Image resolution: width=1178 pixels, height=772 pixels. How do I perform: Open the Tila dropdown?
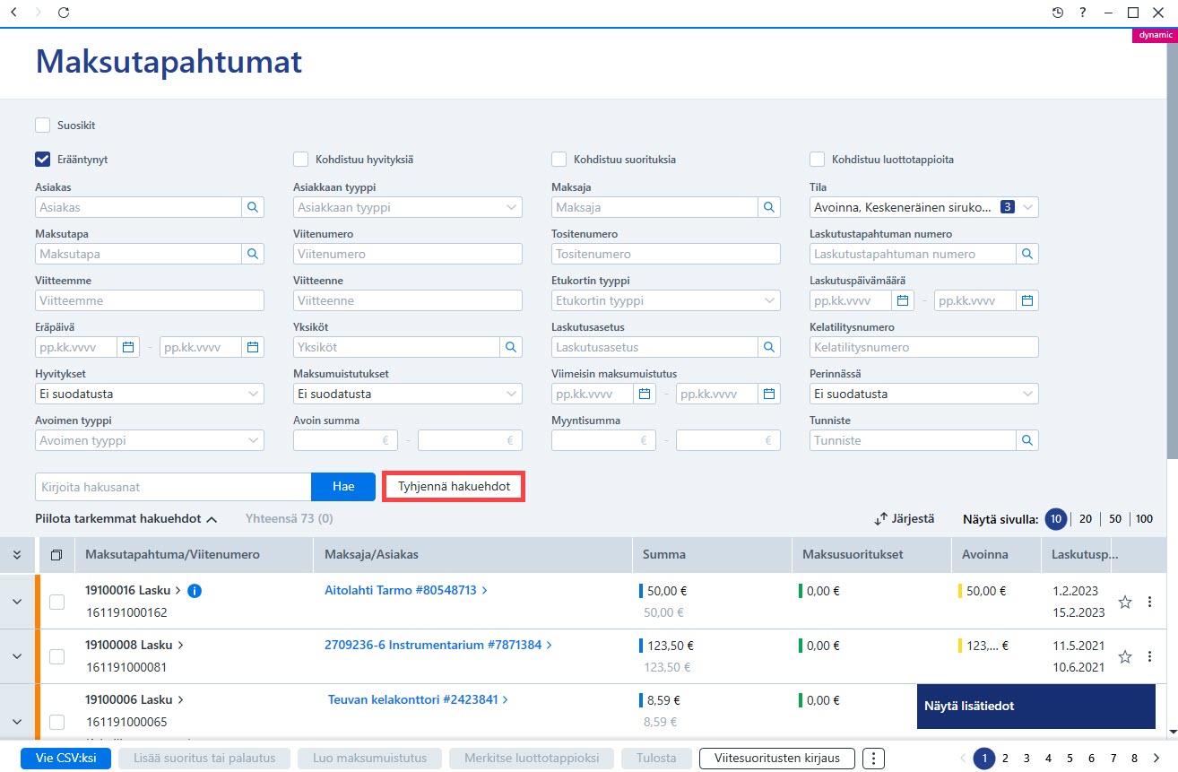click(924, 207)
